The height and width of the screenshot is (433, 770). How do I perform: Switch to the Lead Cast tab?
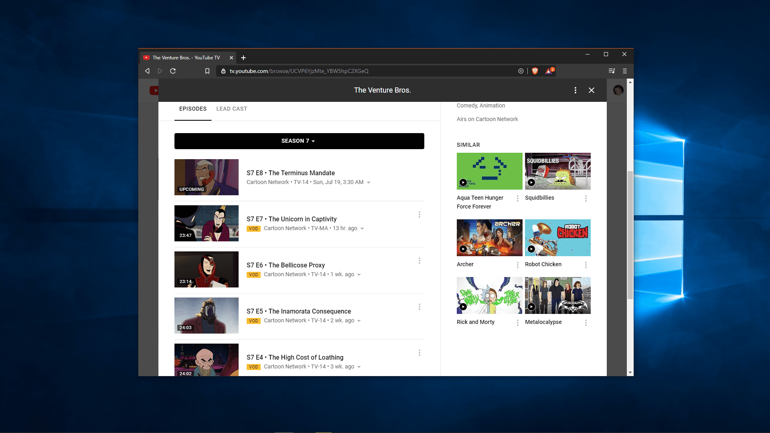coord(232,109)
